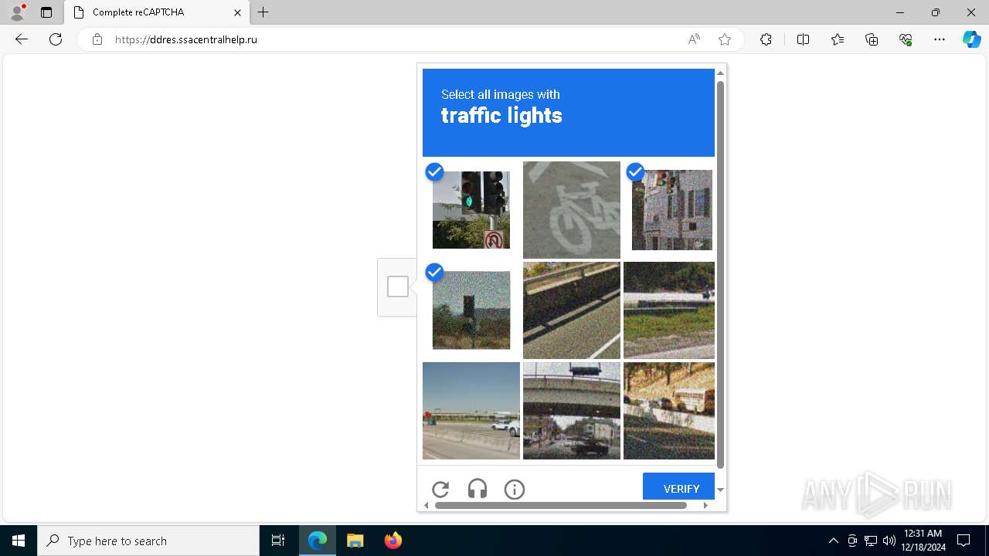
Task: Open the browser profile avatar
Action: (x=17, y=12)
